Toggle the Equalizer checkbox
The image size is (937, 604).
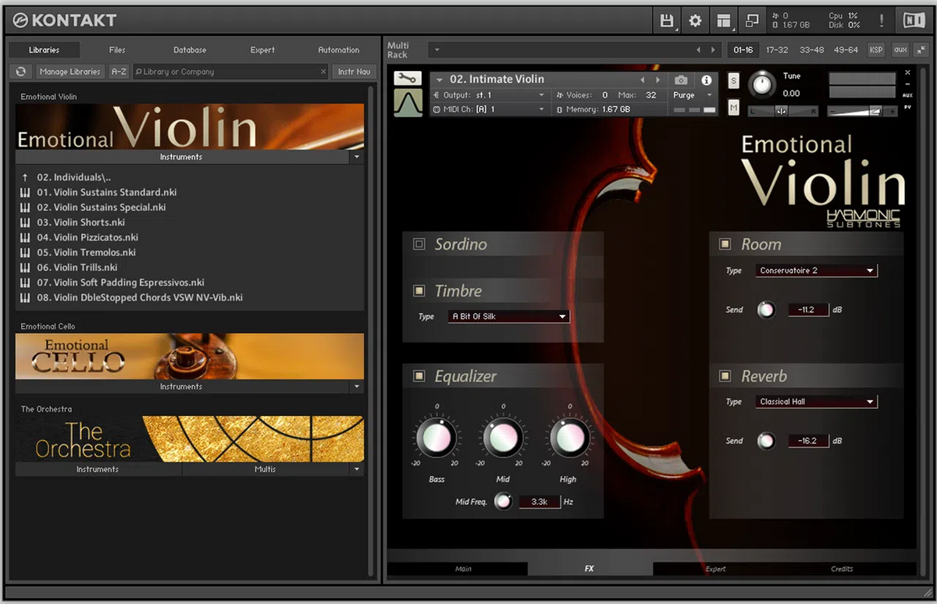[x=419, y=377]
